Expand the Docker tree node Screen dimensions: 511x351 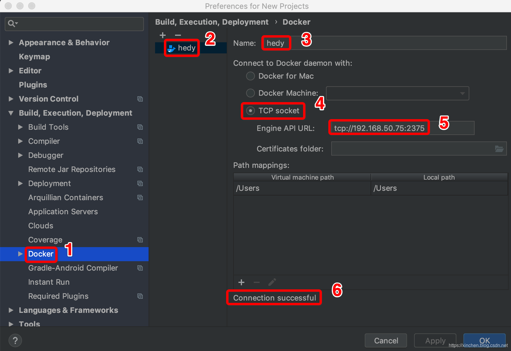pyautogui.click(x=21, y=254)
